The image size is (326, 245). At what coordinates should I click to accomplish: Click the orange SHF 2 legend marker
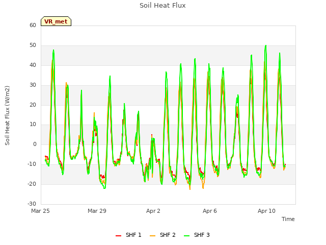click(x=152, y=236)
